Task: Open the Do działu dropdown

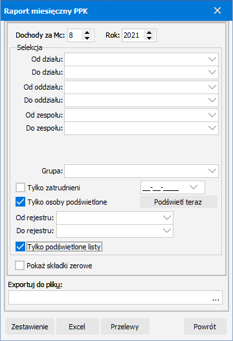Action: (x=212, y=72)
